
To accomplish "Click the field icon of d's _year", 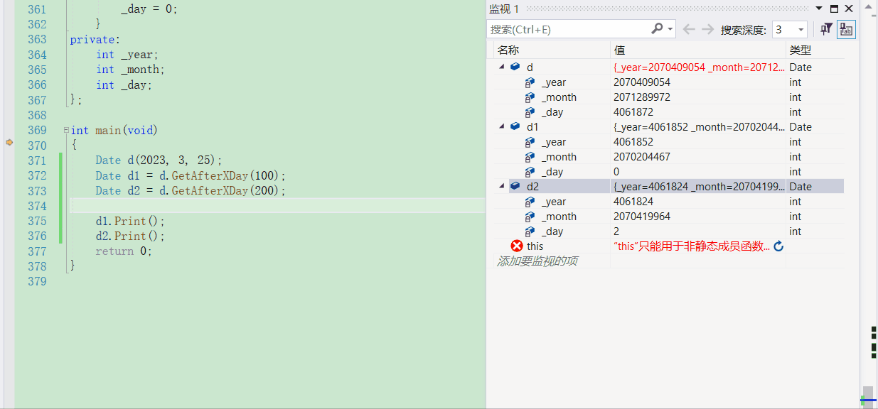I will 530,82.
